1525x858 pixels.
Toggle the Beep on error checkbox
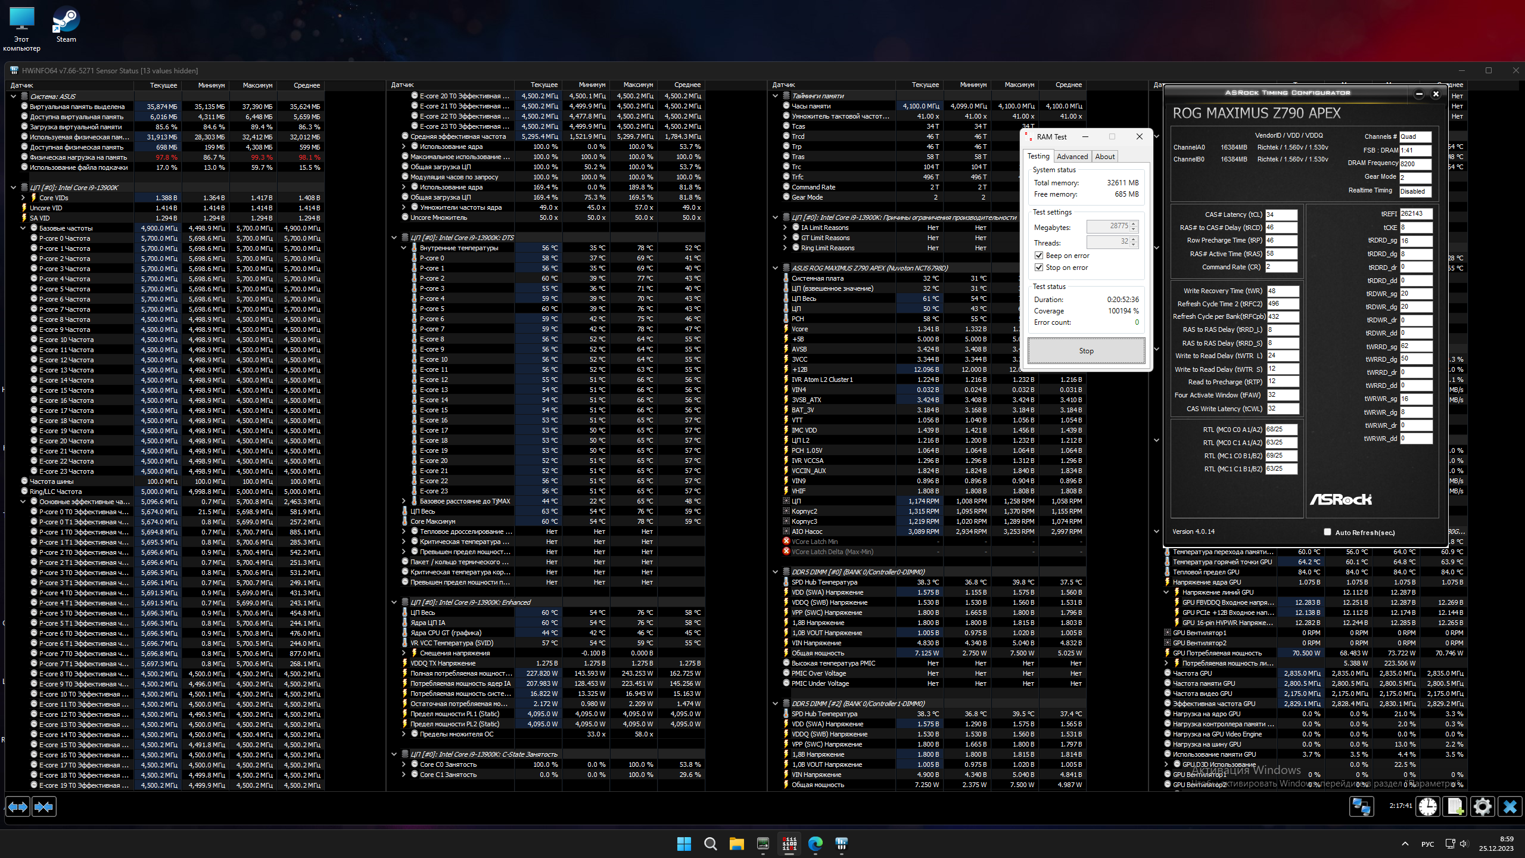coord(1039,256)
